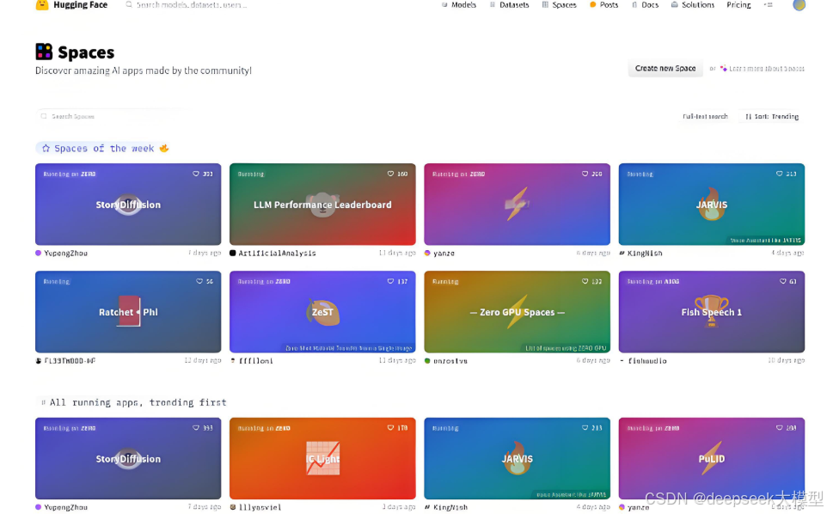Go to the Pricing page
The image size is (827, 514).
[x=738, y=5]
